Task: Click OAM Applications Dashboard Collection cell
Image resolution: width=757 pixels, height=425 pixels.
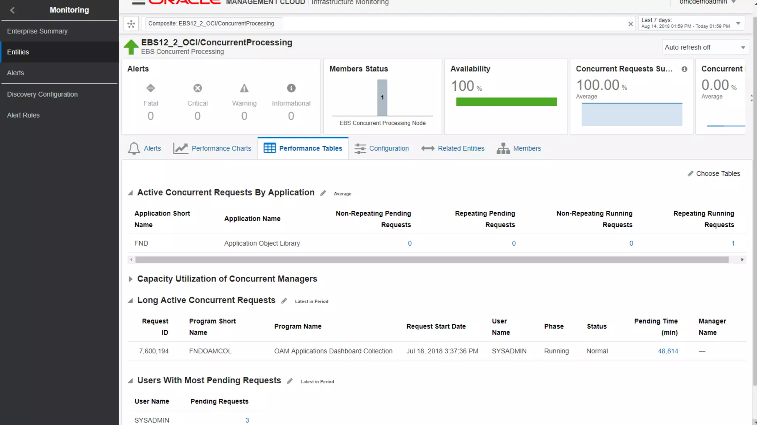Action: click(333, 351)
